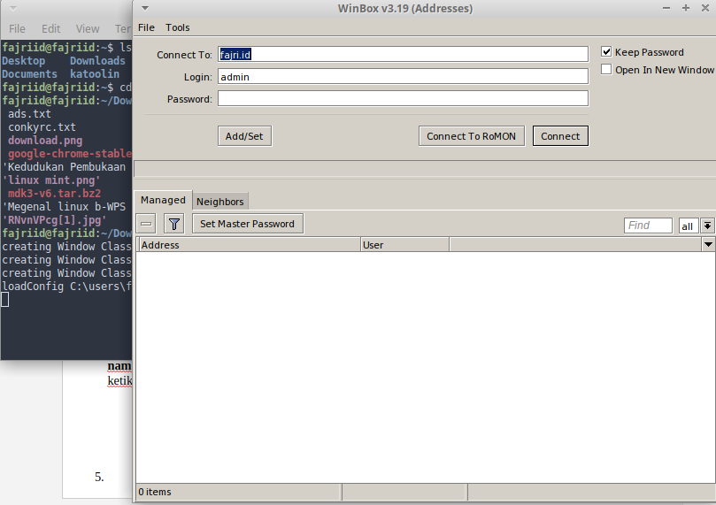Minimize the WinBox window
Image resolution: width=716 pixels, height=505 pixels.
click(x=666, y=8)
